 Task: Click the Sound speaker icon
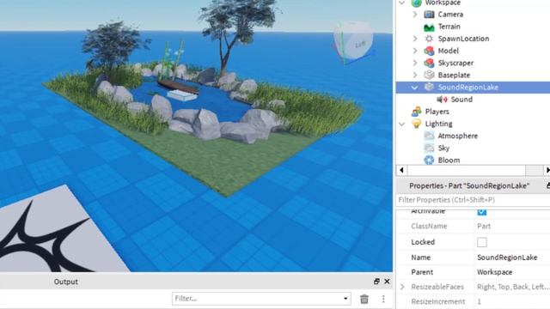pyautogui.click(x=442, y=100)
